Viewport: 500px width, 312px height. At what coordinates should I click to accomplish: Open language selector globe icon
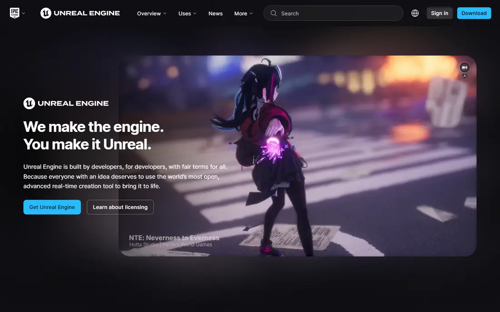point(415,13)
